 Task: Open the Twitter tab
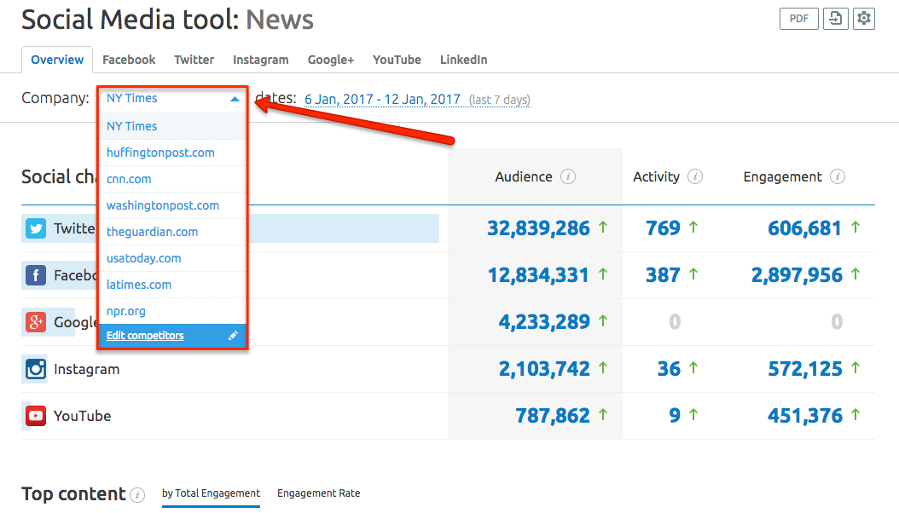pyautogui.click(x=194, y=60)
